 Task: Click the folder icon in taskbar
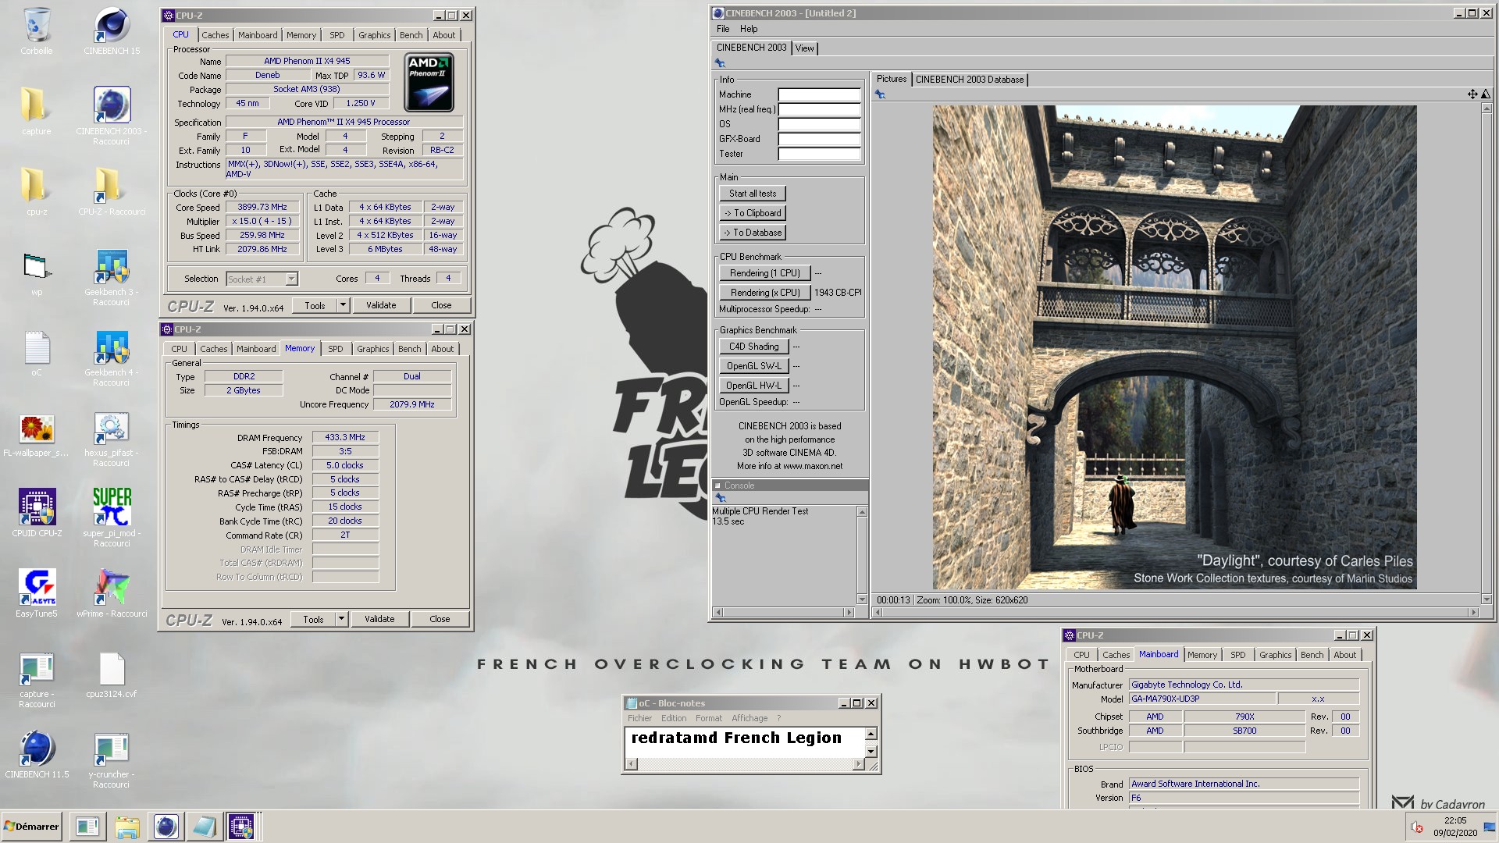tap(127, 827)
